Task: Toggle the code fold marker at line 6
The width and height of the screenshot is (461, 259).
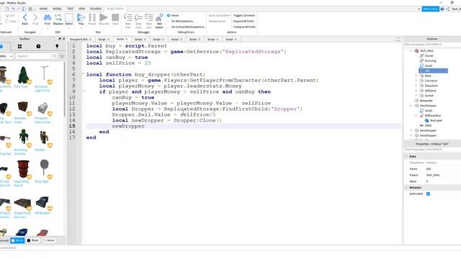Action: click(x=84, y=74)
